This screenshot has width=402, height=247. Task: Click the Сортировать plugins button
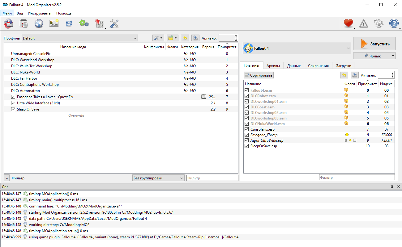pos(259,75)
